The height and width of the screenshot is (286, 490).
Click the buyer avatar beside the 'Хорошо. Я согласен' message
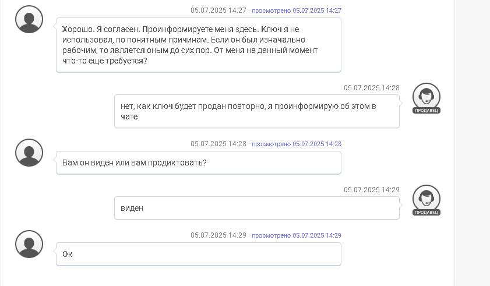tap(29, 19)
